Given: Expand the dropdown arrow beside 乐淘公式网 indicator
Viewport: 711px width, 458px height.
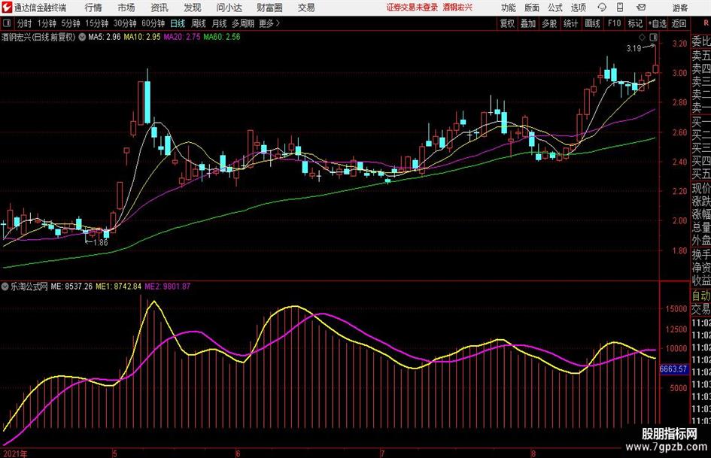Looking at the screenshot, I should click(x=5, y=286).
